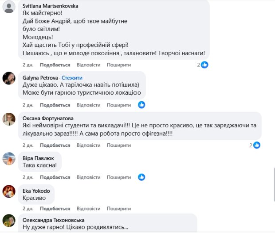Image resolution: width=275 pixels, height=233 pixels.
Task: Open Оксана Фортунатова's profile picture
Action: (9, 119)
